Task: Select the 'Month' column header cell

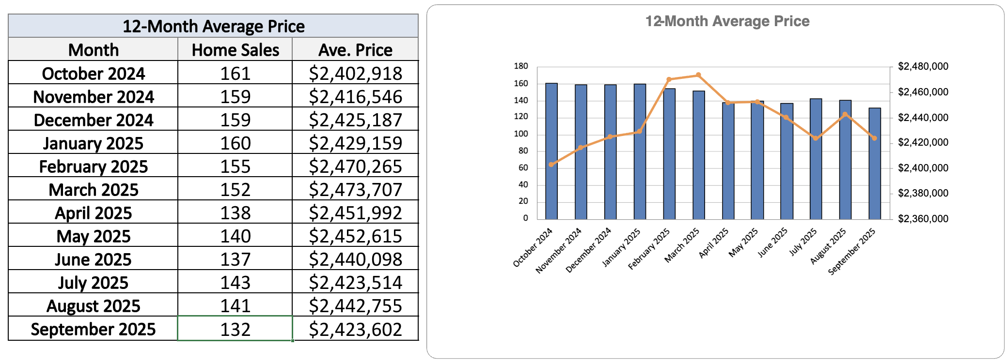Action: 93,50
